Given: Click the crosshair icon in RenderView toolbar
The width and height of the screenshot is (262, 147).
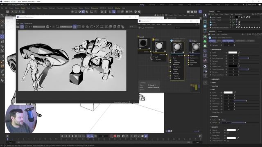Looking at the screenshot, I should pos(83,27).
